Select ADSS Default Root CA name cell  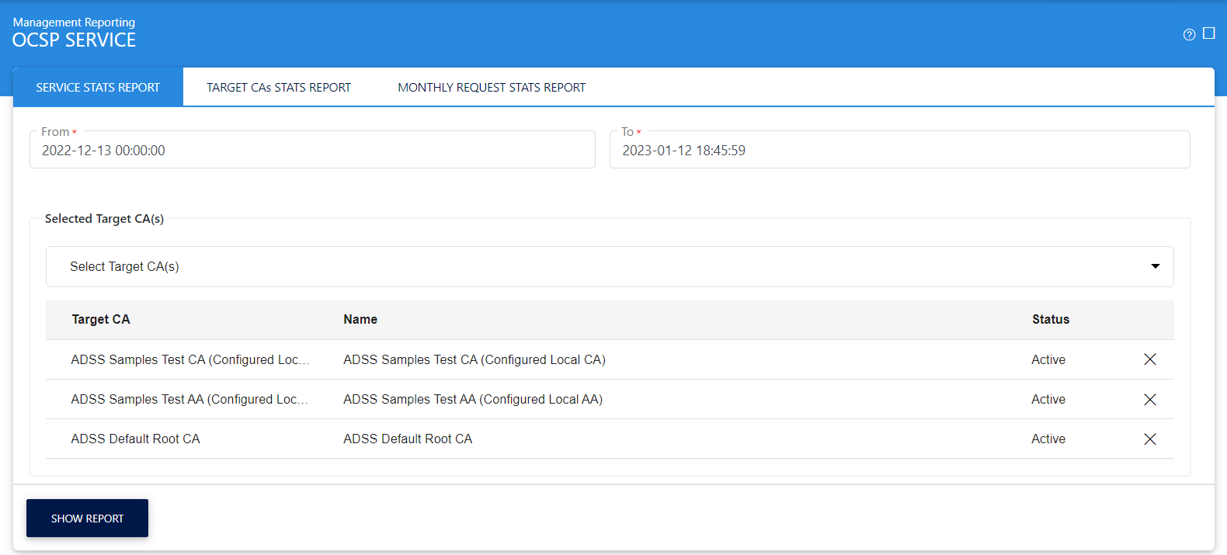(x=408, y=439)
